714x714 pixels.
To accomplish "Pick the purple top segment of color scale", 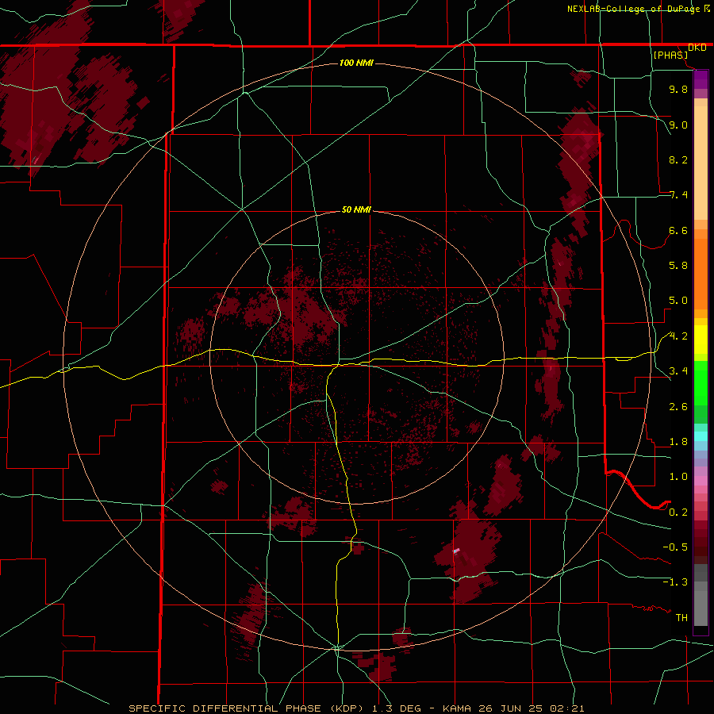I will 701,79.
